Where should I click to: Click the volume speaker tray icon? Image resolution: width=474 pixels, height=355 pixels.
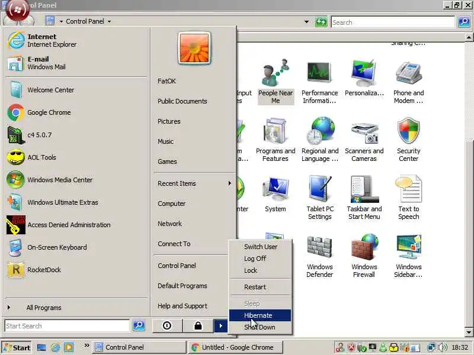443,347
